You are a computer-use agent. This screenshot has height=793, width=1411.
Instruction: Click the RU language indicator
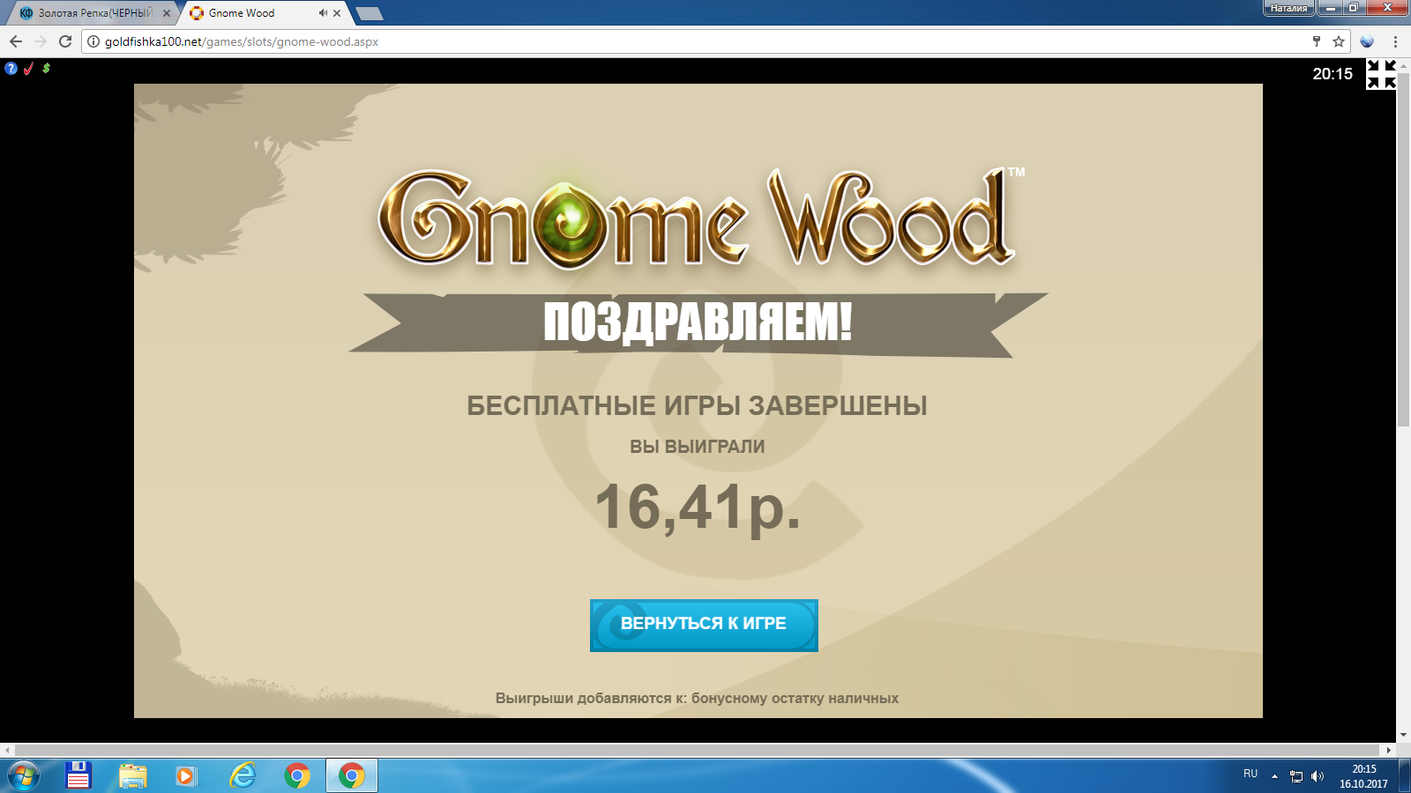1250,774
